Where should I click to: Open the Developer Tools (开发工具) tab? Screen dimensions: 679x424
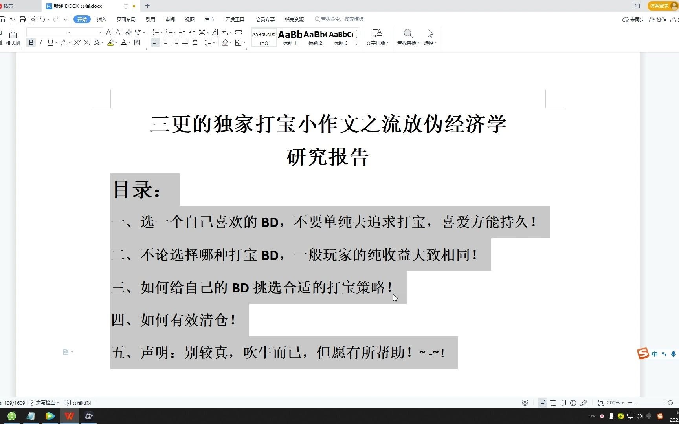235,19
